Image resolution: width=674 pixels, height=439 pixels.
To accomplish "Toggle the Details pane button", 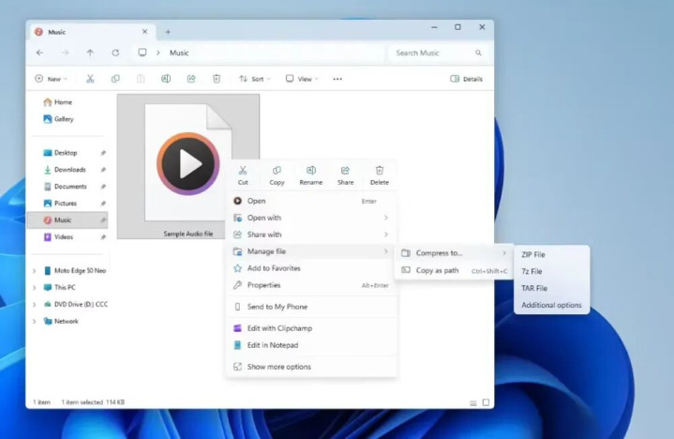I will [x=466, y=79].
